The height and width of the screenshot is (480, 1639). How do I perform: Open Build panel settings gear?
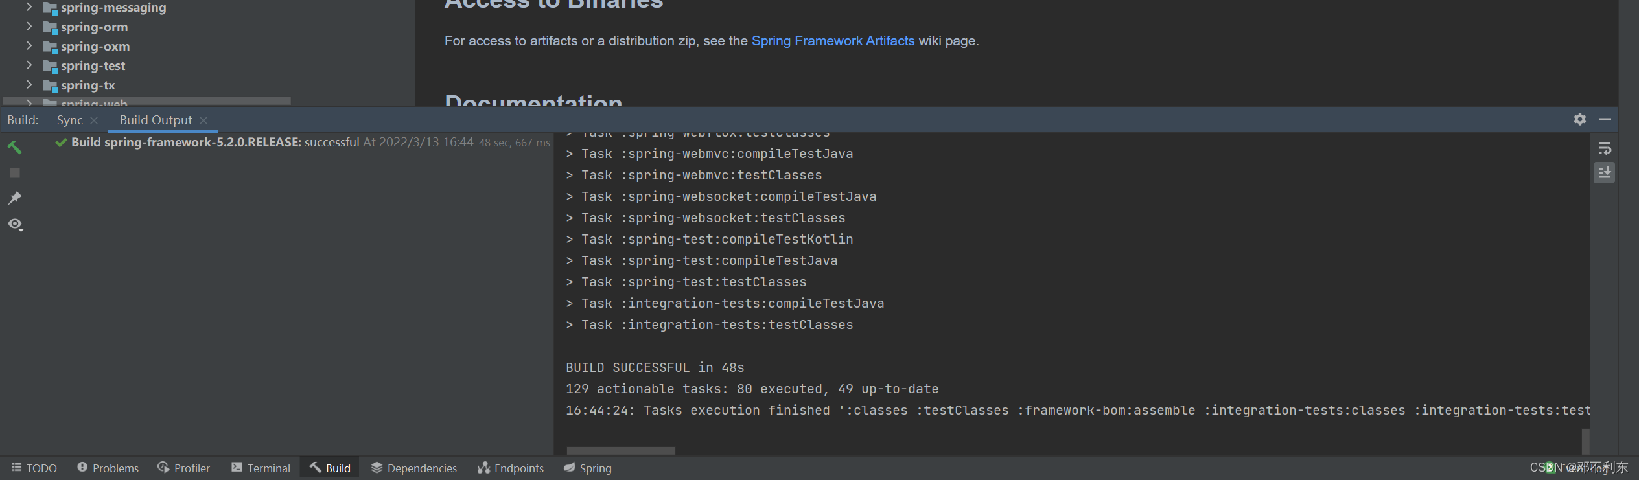(x=1580, y=119)
